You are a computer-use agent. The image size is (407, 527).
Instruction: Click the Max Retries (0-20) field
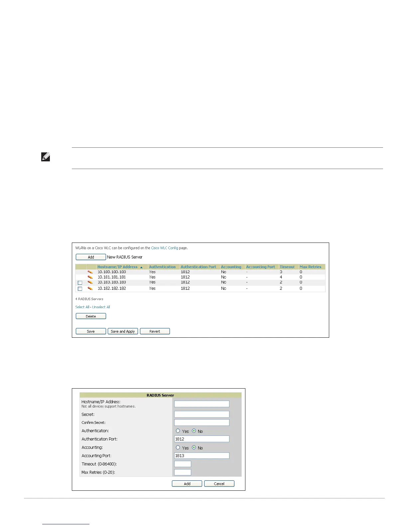tap(183, 472)
